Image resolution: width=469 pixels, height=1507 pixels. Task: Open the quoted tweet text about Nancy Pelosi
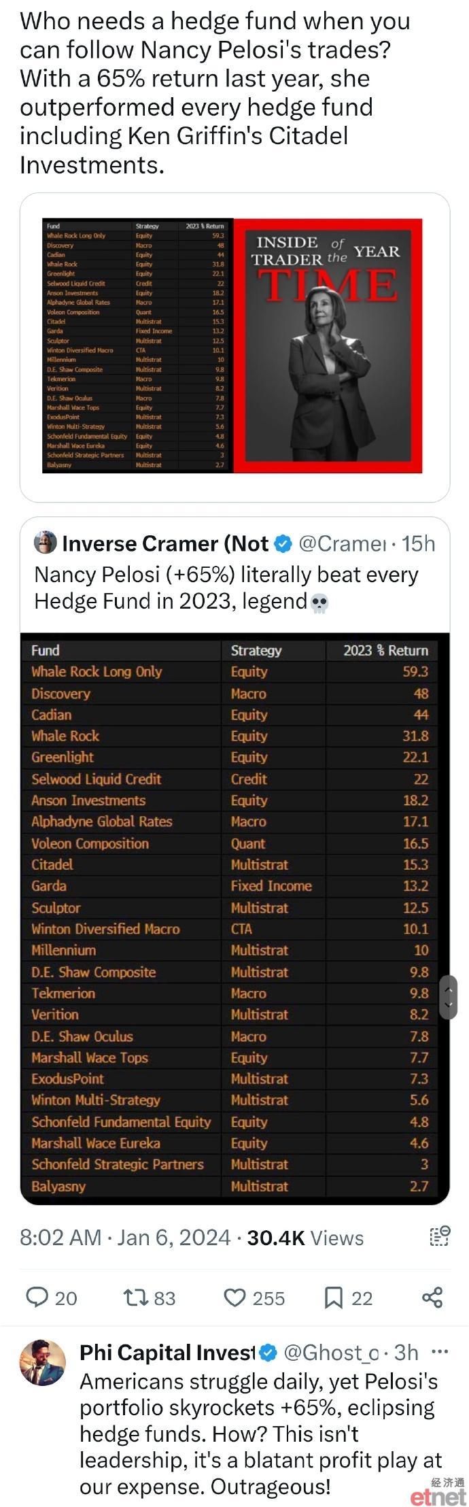coord(226,588)
